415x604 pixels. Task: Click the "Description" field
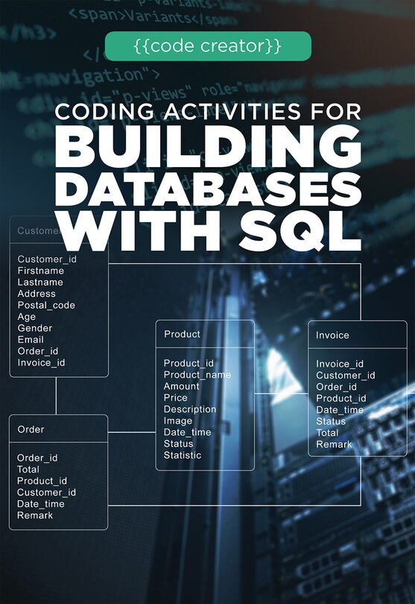pos(190,409)
